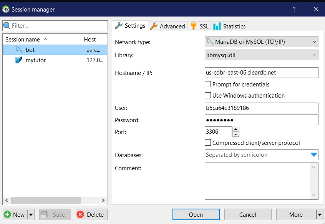Screen dimensions: 325x224
Task: Click the Port number field
Action: coord(218,131)
